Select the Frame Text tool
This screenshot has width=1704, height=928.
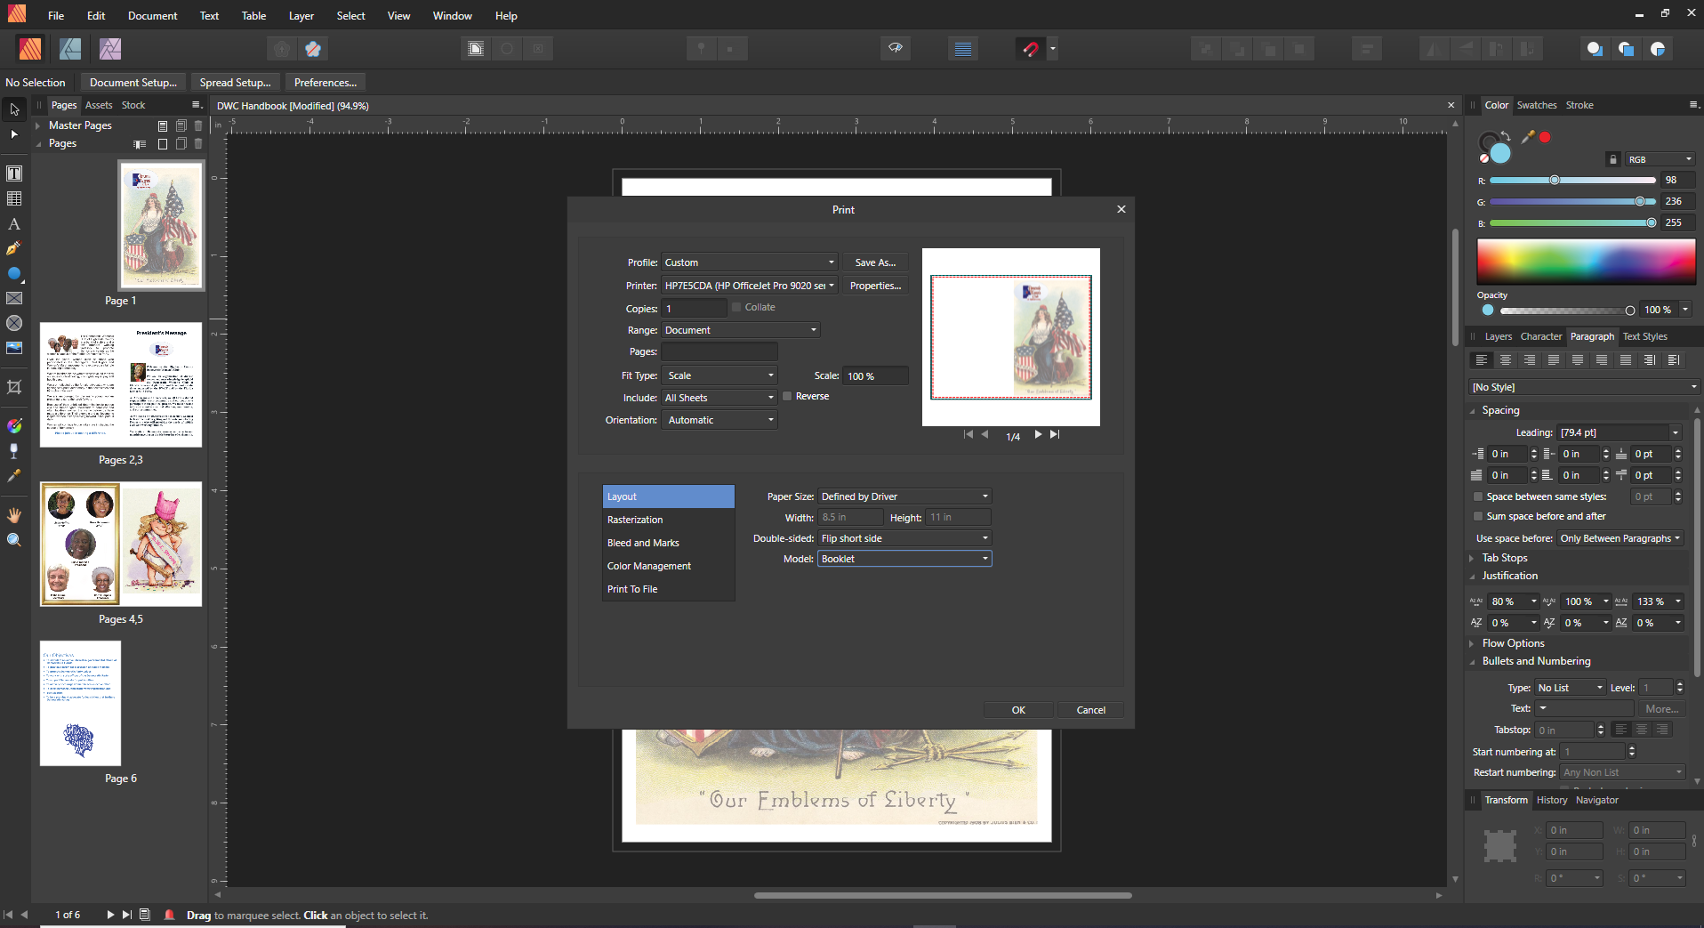(x=14, y=173)
